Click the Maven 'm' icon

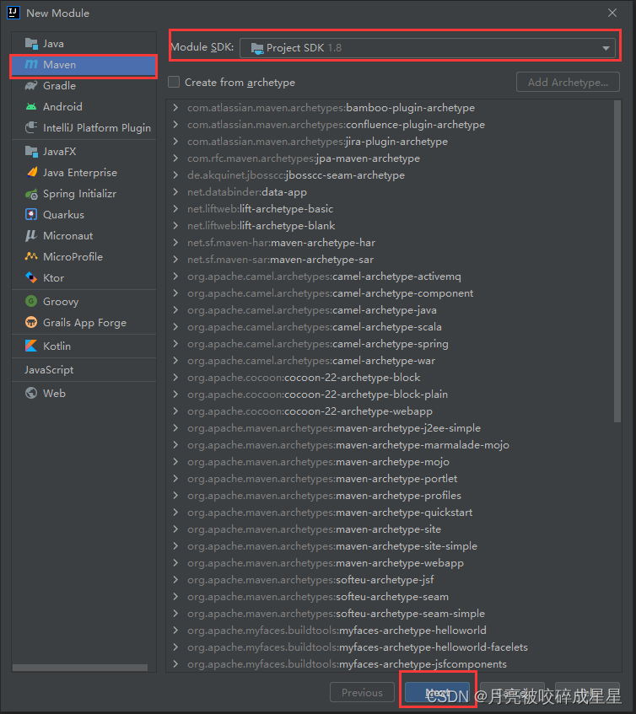pos(31,65)
